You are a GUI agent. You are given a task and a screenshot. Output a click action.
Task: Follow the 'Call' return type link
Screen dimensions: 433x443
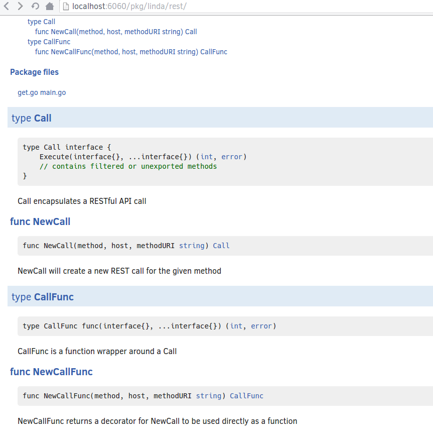(x=221, y=246)
